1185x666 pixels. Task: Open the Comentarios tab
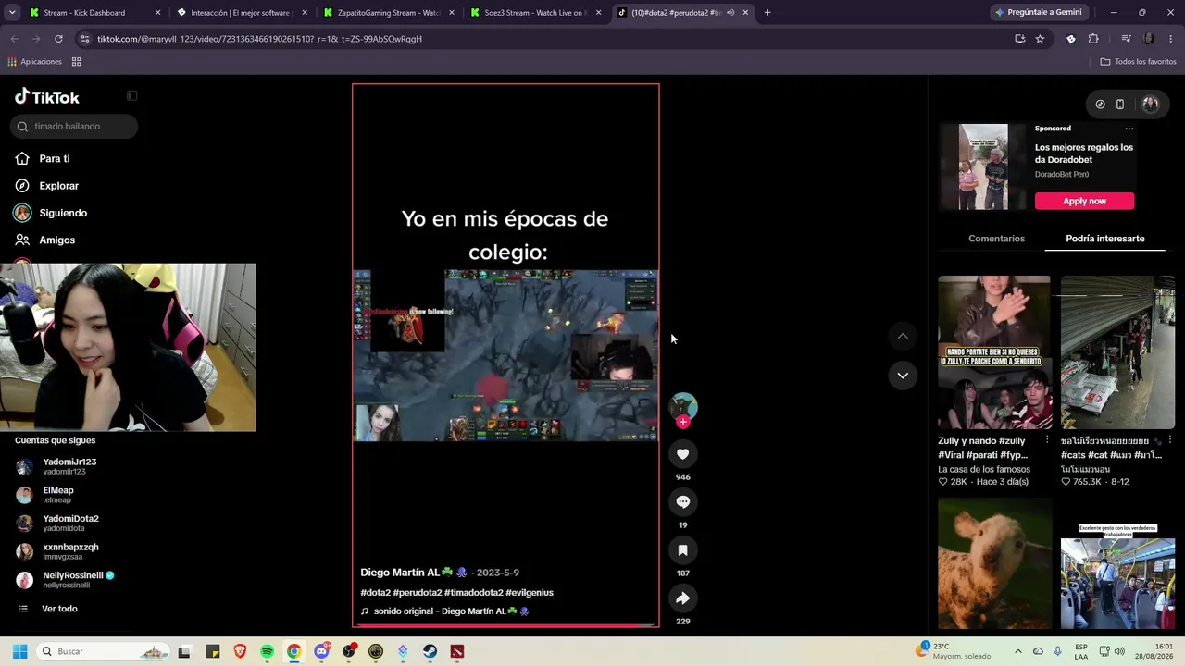tap(996, 239)
